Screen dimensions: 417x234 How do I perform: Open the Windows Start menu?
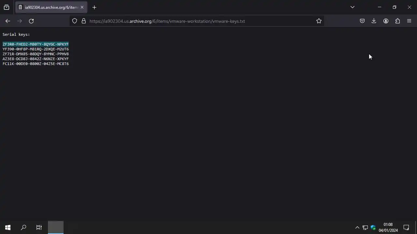(8, 227)
